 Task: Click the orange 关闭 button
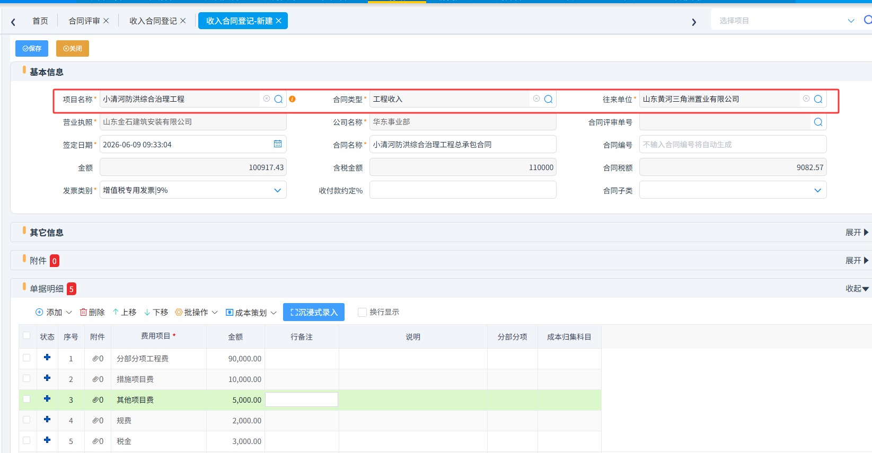coord(73,48)
